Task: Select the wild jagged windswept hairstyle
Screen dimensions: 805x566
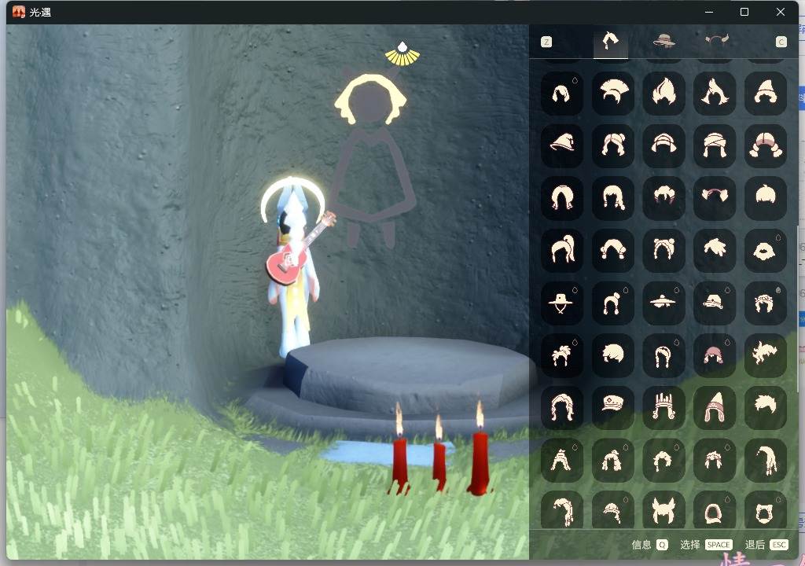Action: 766,355
